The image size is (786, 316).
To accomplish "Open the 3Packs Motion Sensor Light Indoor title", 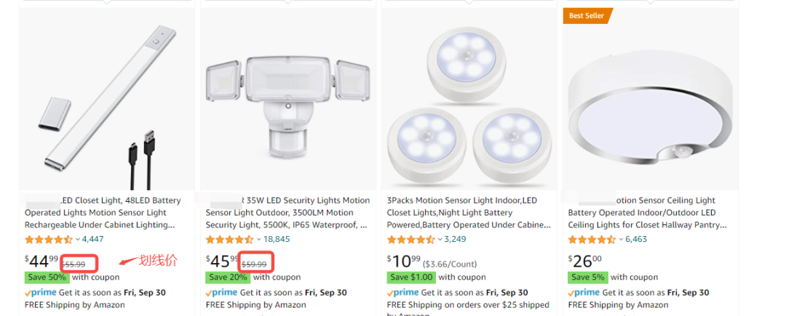I will point(469,213).
